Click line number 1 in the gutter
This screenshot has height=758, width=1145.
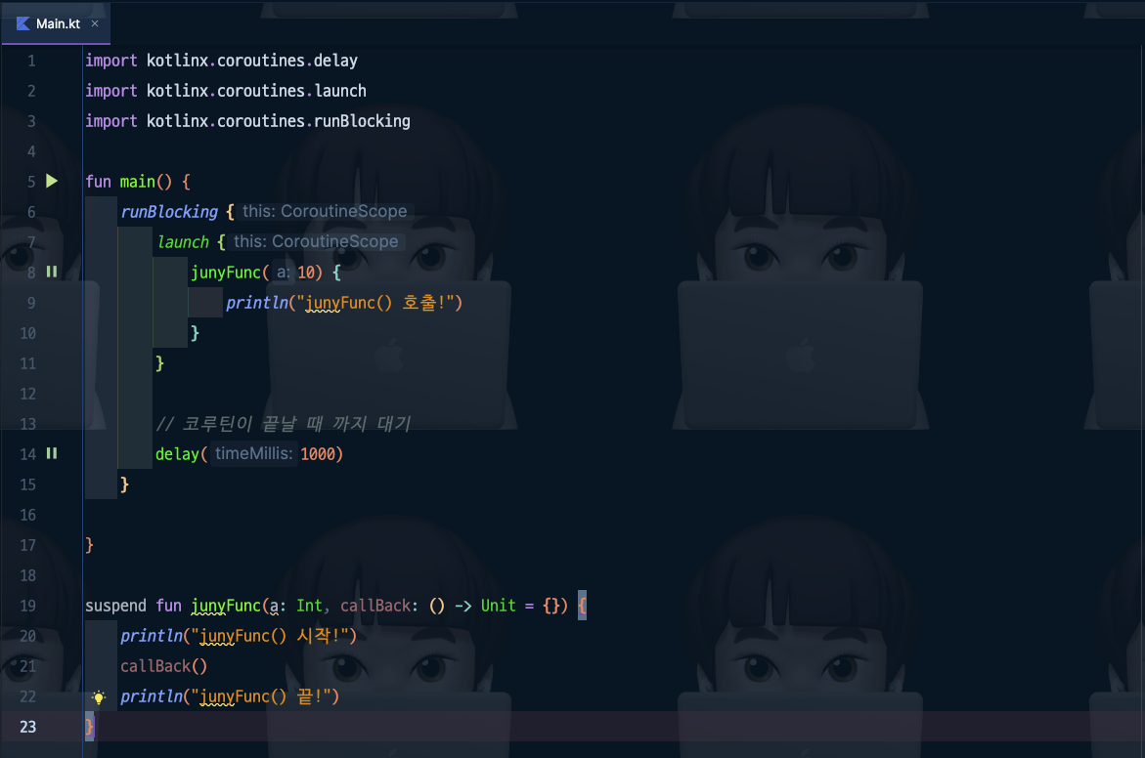[31, 61]
